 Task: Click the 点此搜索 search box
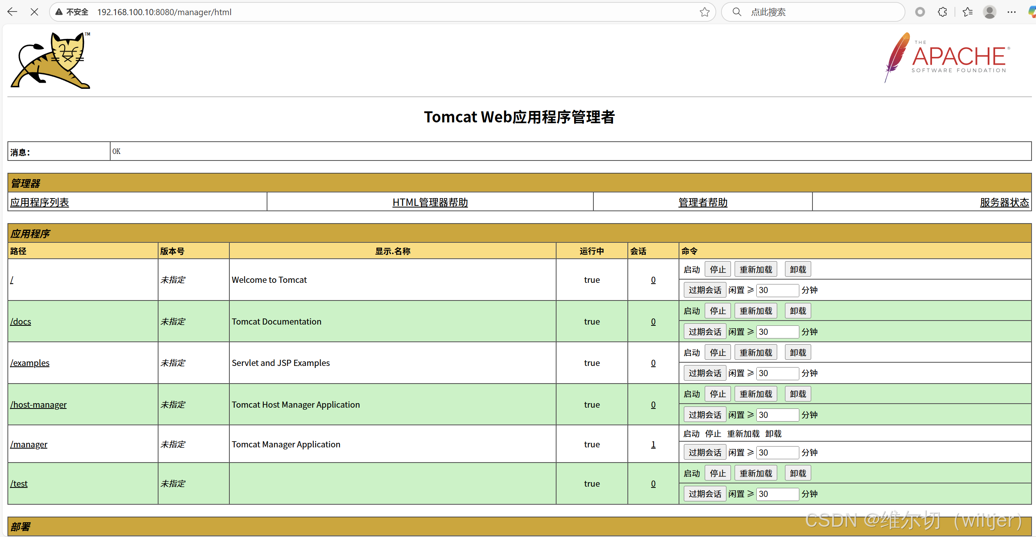813,12
